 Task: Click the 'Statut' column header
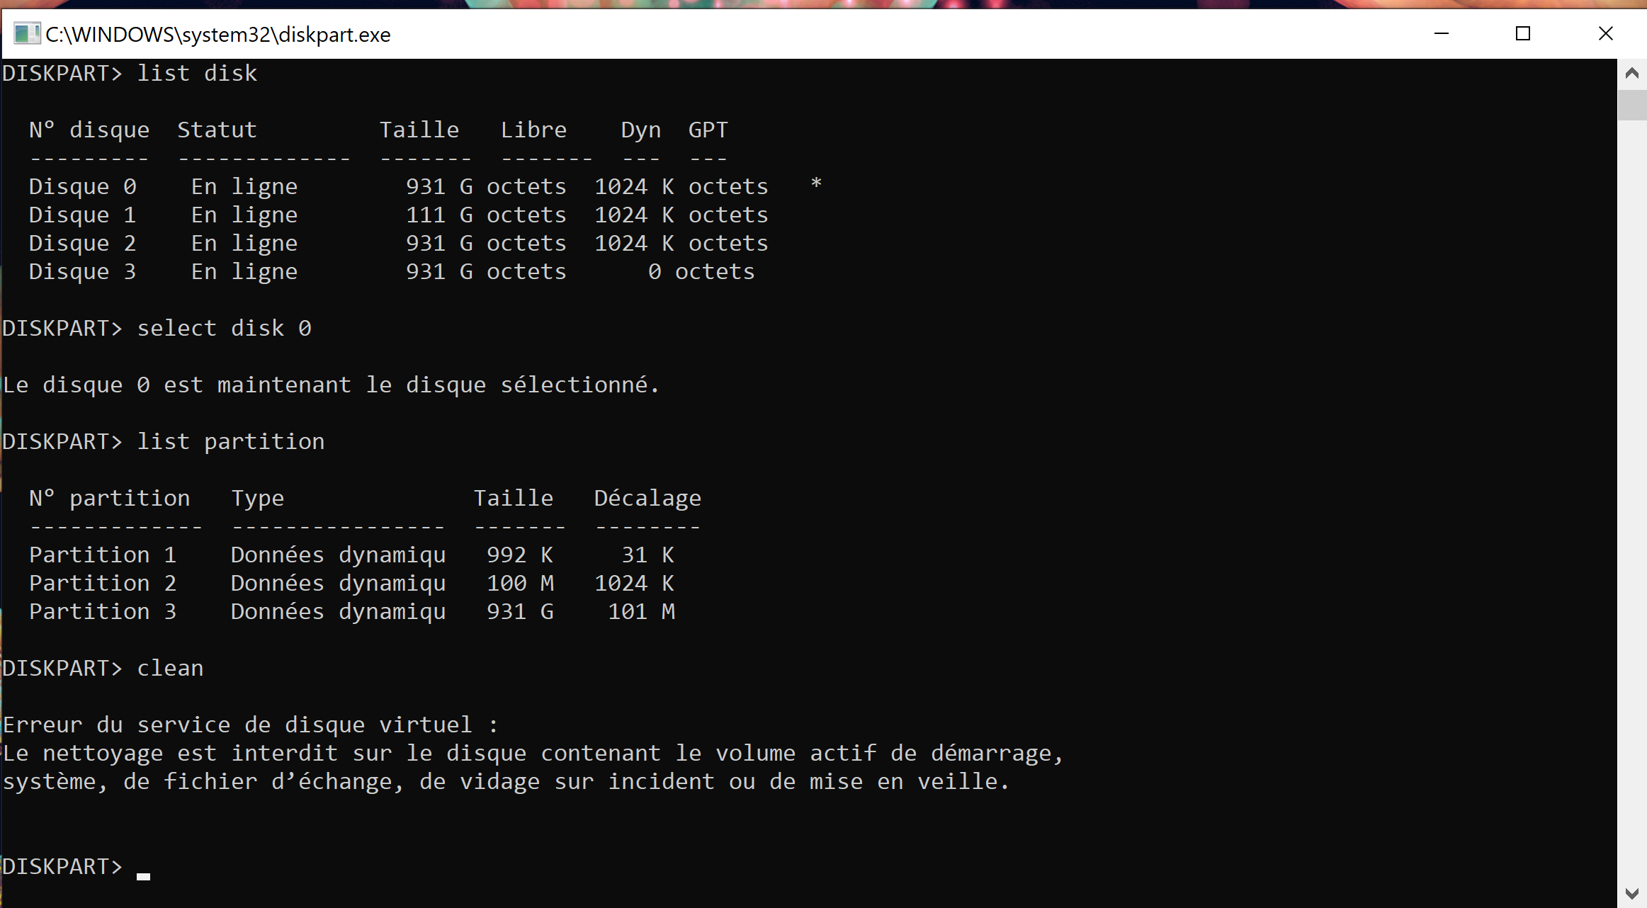pyautogui.click(x=217, y=130)
